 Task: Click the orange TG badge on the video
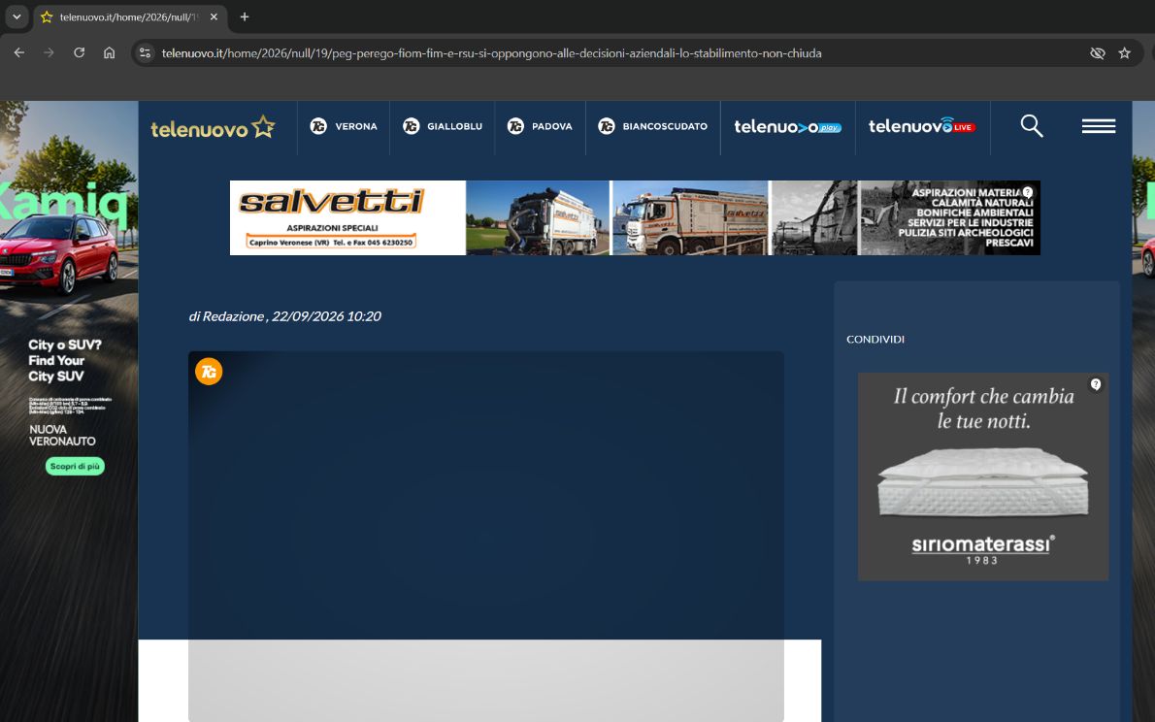point(209,372)
